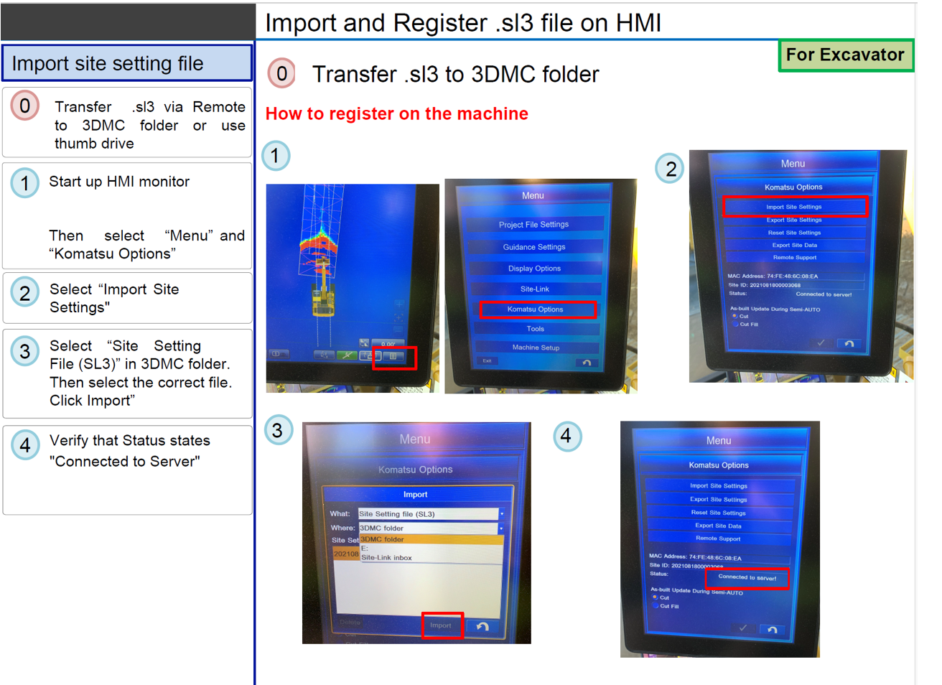The image size is (942, 685).
Task: Click the 'For Excavator' green label
Action: (846, 55)
